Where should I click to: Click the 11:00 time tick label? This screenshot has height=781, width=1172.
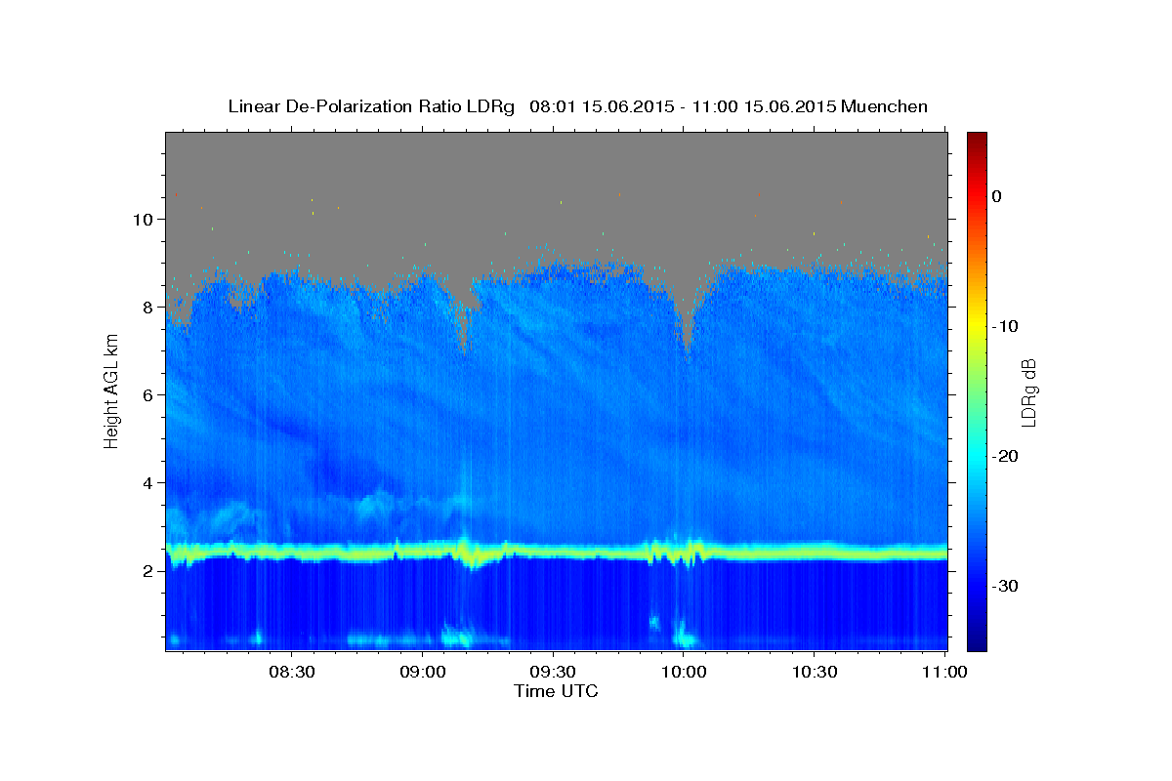[944, 673]
